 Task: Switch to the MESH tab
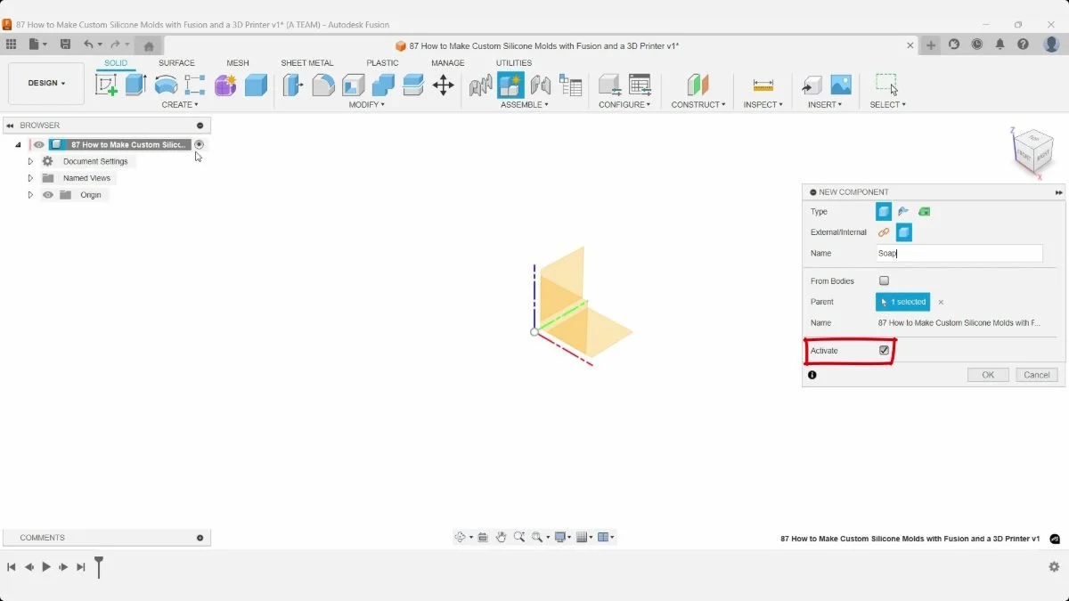238,63
